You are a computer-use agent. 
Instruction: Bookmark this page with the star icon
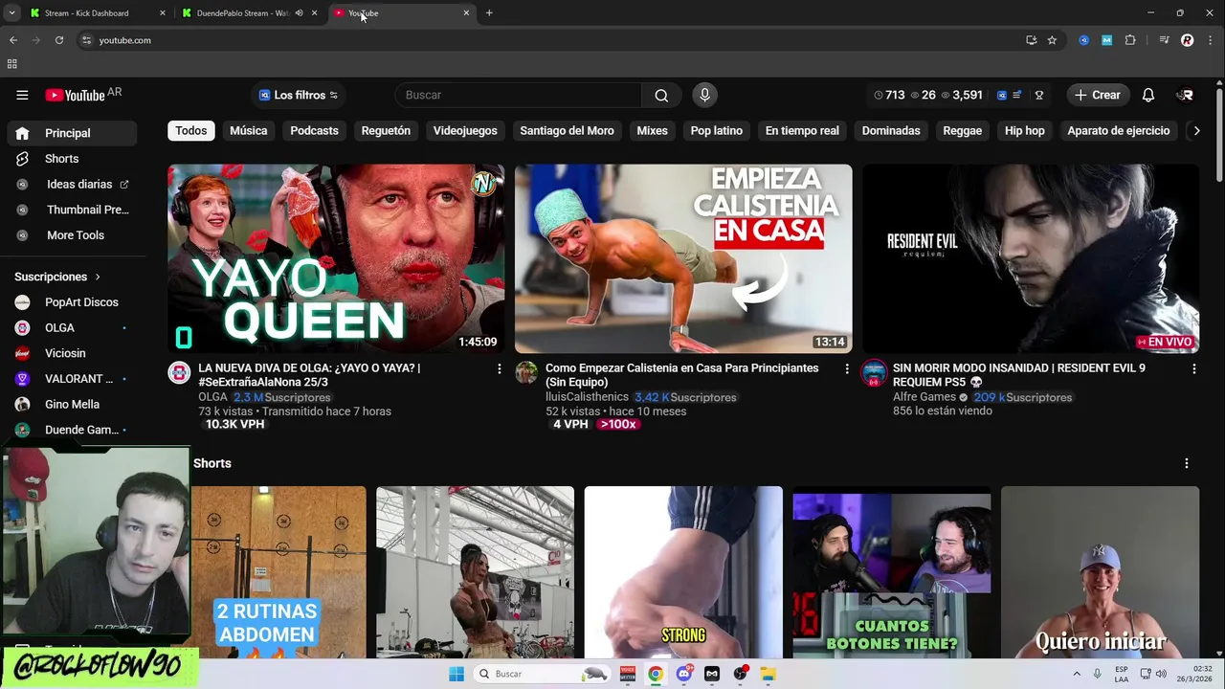pyautogui.click(x=1052, y=40)
